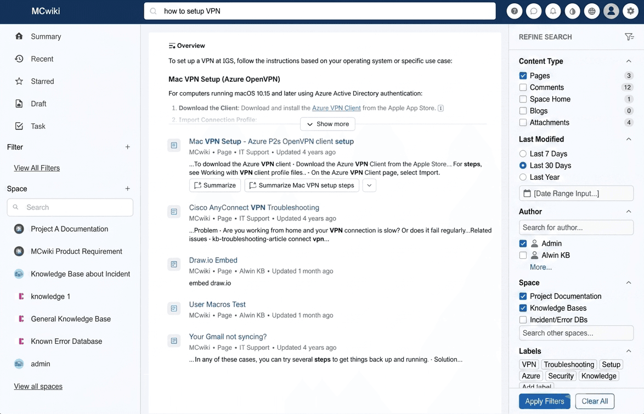The height and width of the screenshot is (414, 644).
Task: Click the Search other spaces field
Action: click(576, 333)
